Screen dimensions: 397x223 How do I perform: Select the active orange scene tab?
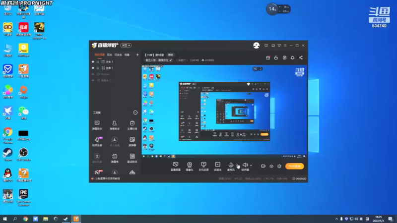(100, 55)
